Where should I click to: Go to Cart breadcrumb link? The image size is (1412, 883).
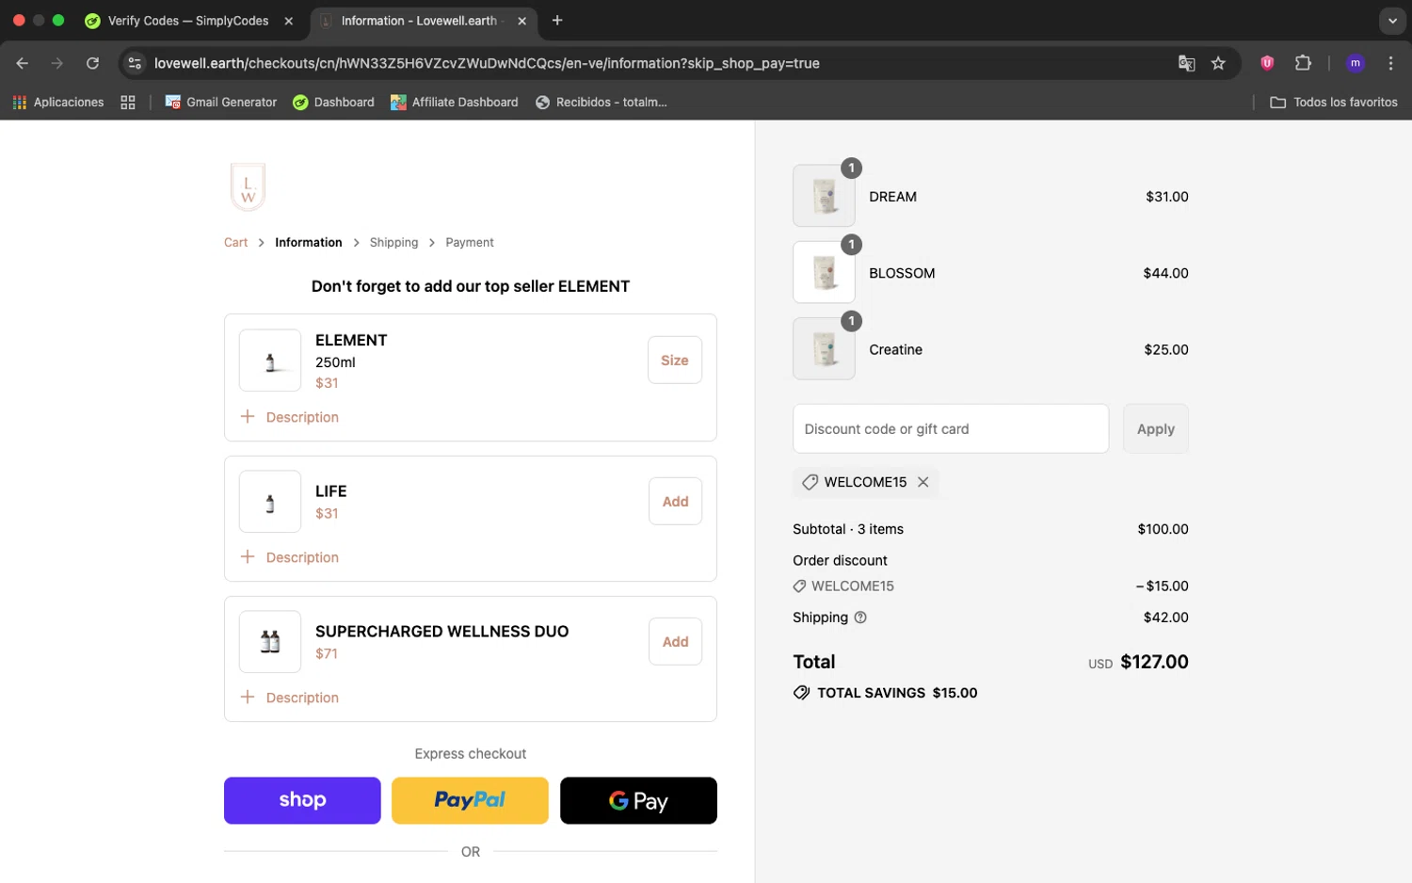[x=235, y=242]
